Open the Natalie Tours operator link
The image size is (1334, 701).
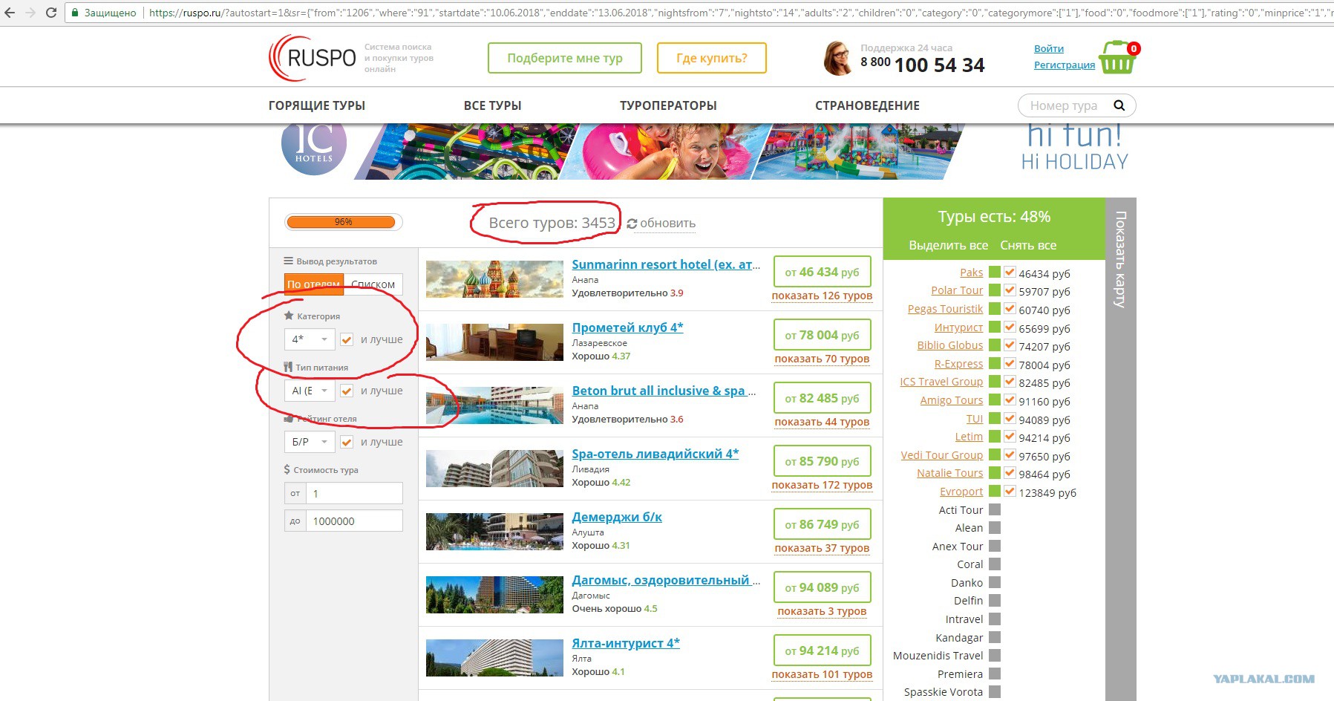[950, 473]
